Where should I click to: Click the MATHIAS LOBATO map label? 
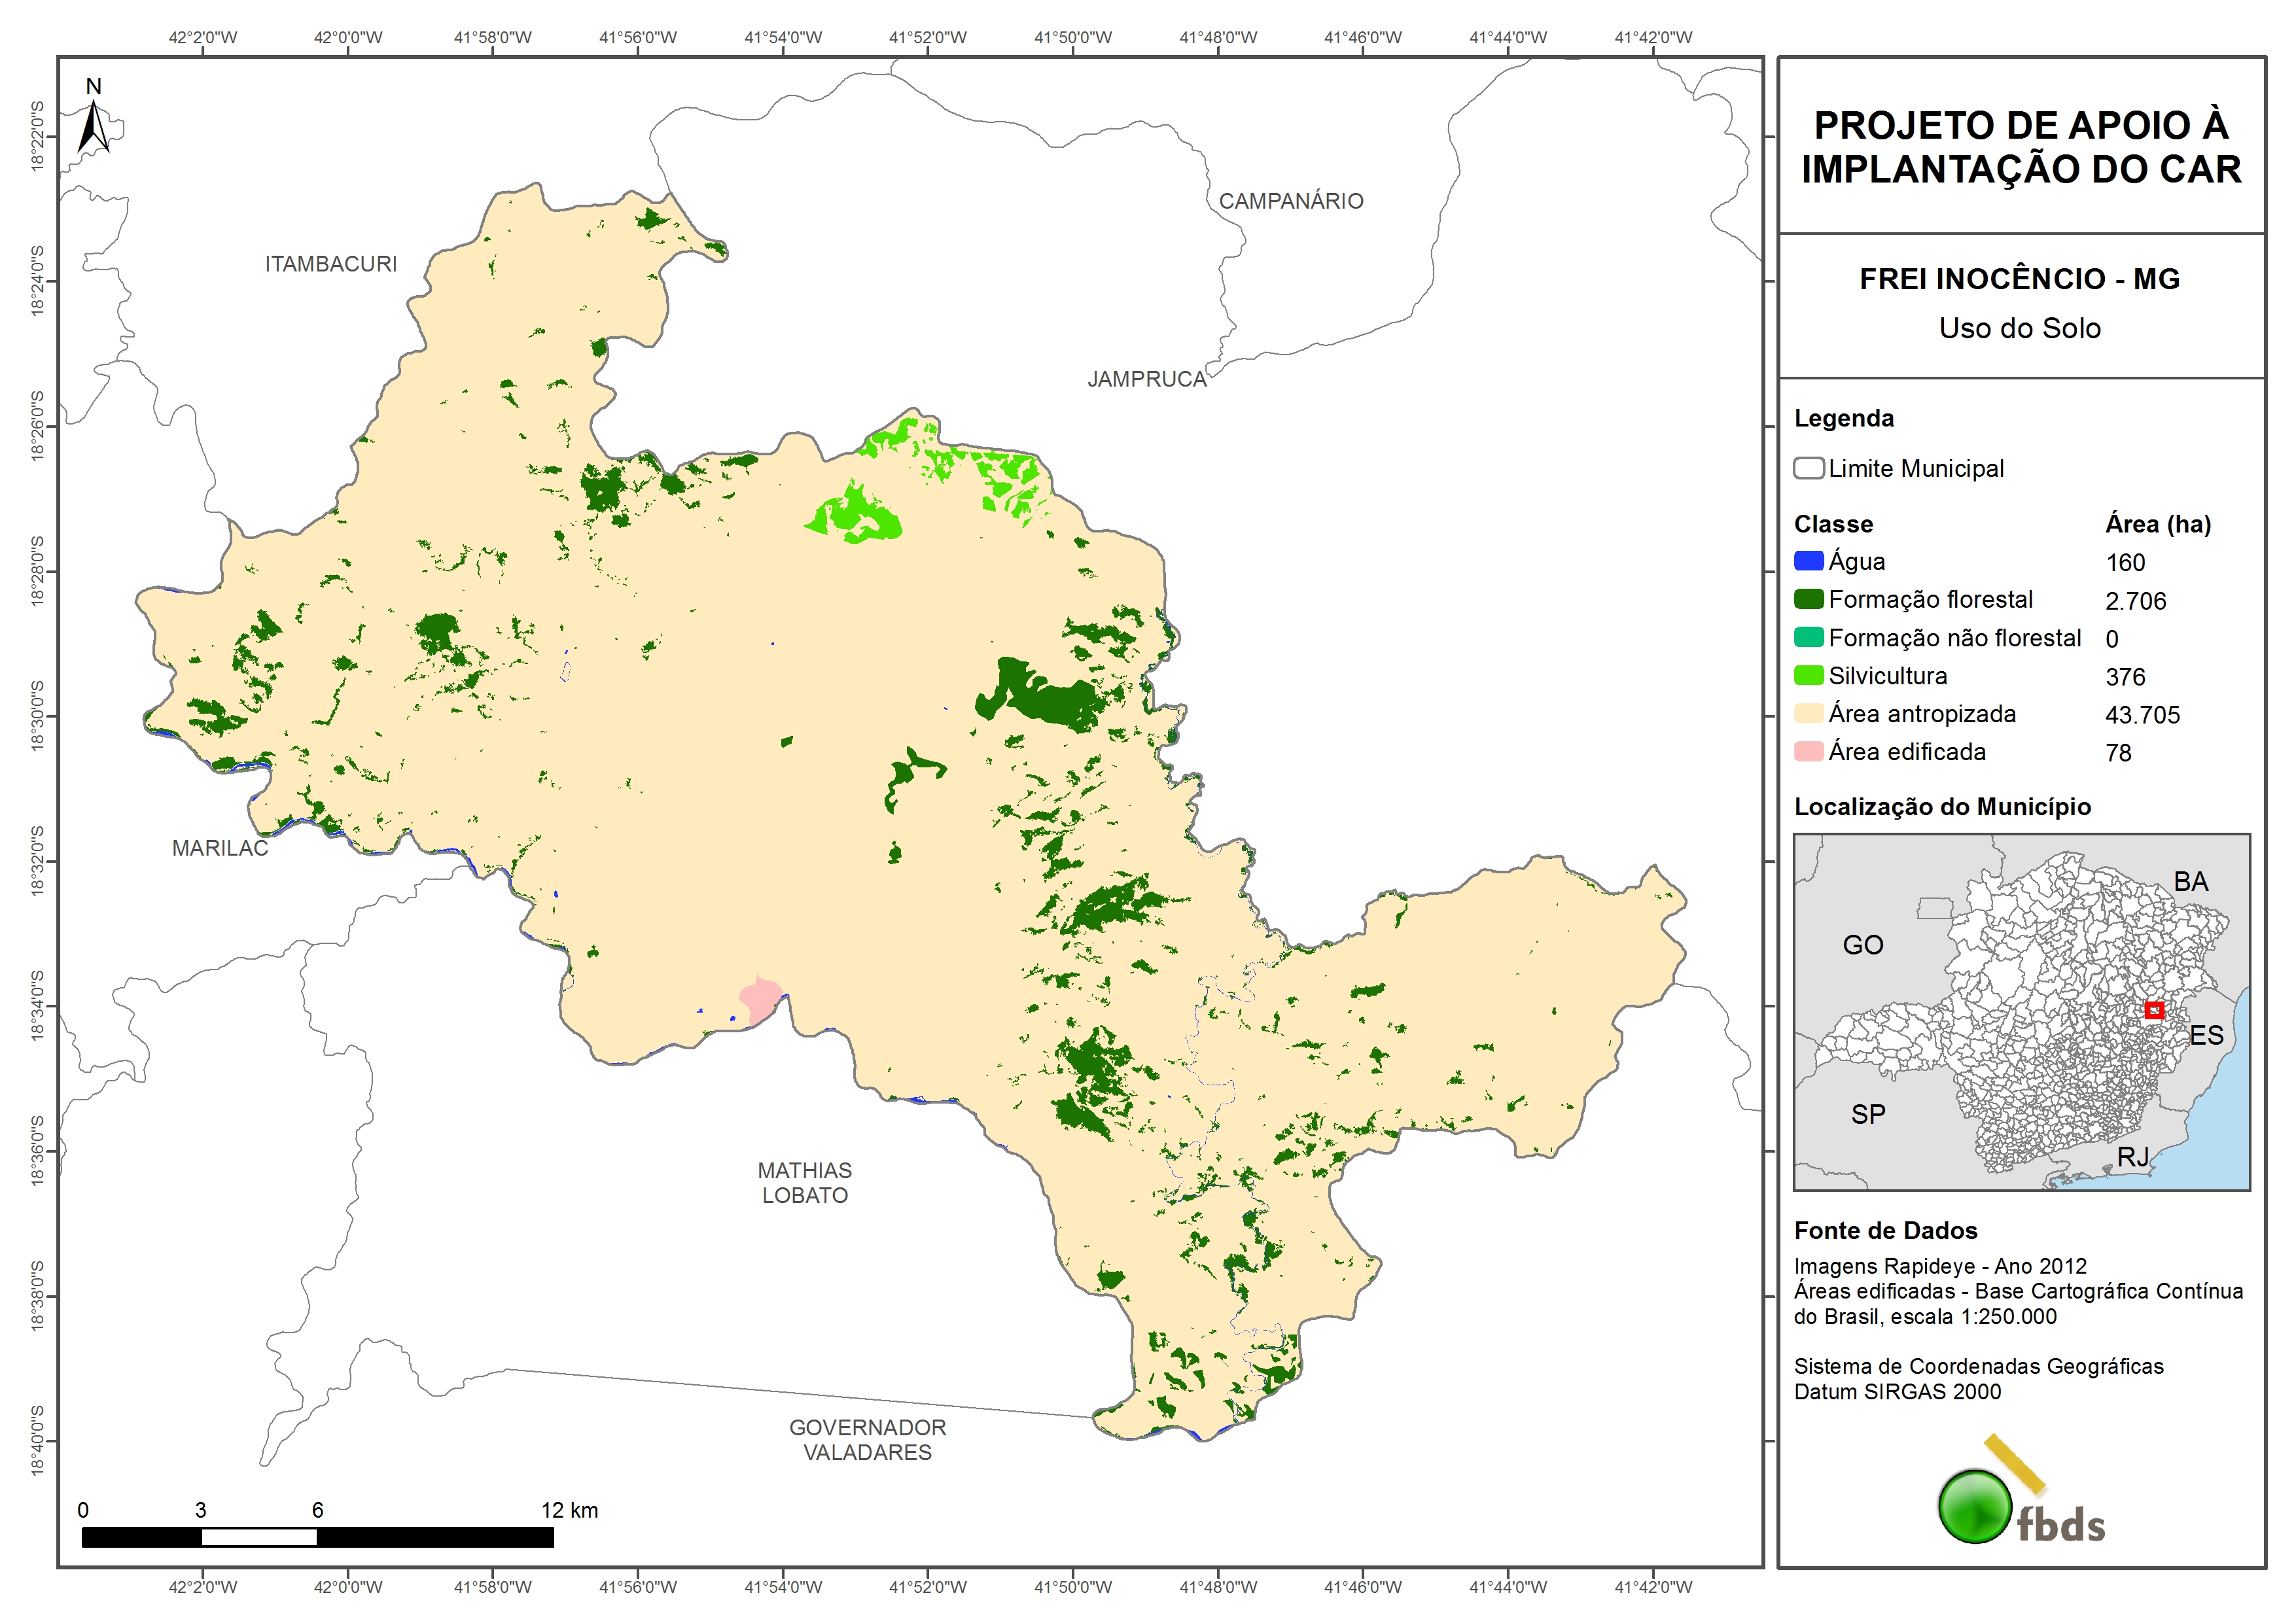click(x=804, y=1183)
